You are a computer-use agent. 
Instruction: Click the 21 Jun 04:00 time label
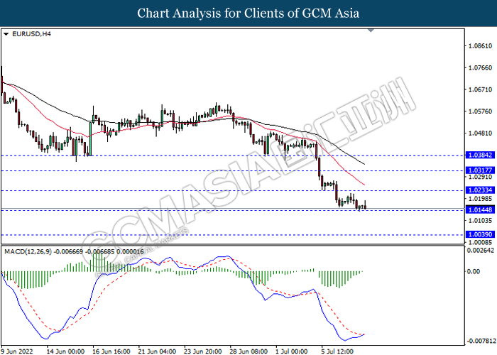pyautogui.click(x=157, y=351)
